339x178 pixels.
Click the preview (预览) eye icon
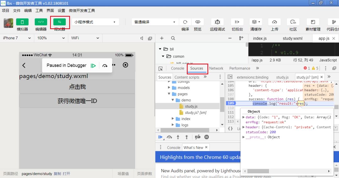tap(198, 22)
